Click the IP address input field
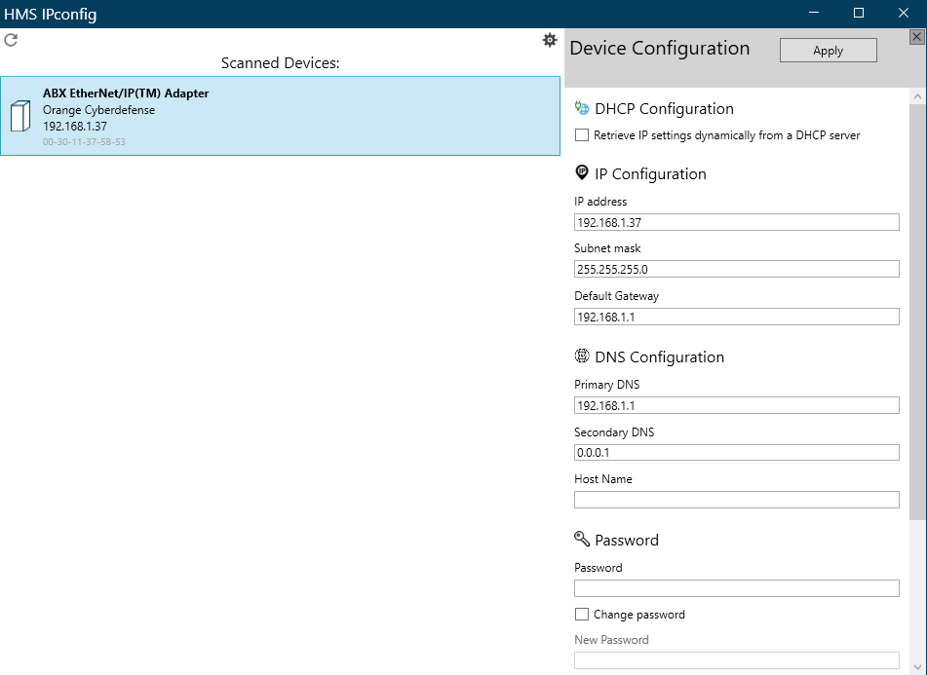This screenshot has width=927, height=675. point(736,223)
